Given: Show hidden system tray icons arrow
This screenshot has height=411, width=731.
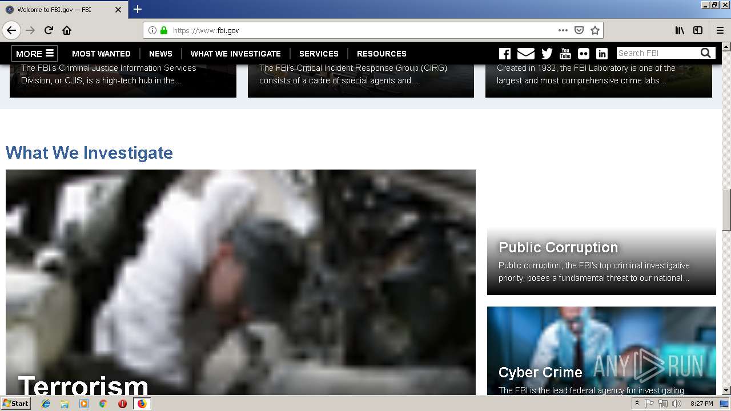Looking at the screenshot, I should pyautogui.click(x=637, y=404).
